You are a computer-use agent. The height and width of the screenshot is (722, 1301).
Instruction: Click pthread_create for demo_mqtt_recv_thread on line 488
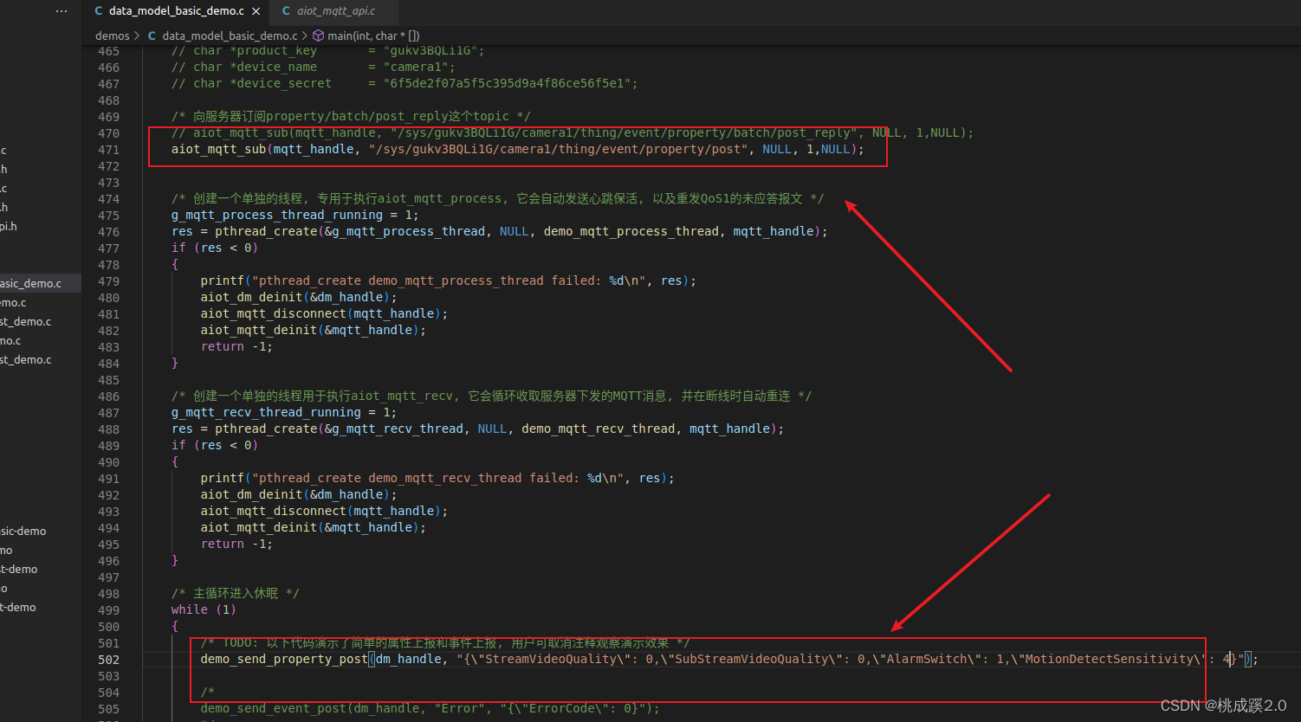(x=478, y=429)
